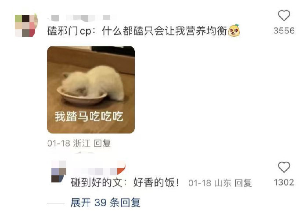Select the reply text 碰到好的文
The image size is (303, 217).
pos(96,182)
